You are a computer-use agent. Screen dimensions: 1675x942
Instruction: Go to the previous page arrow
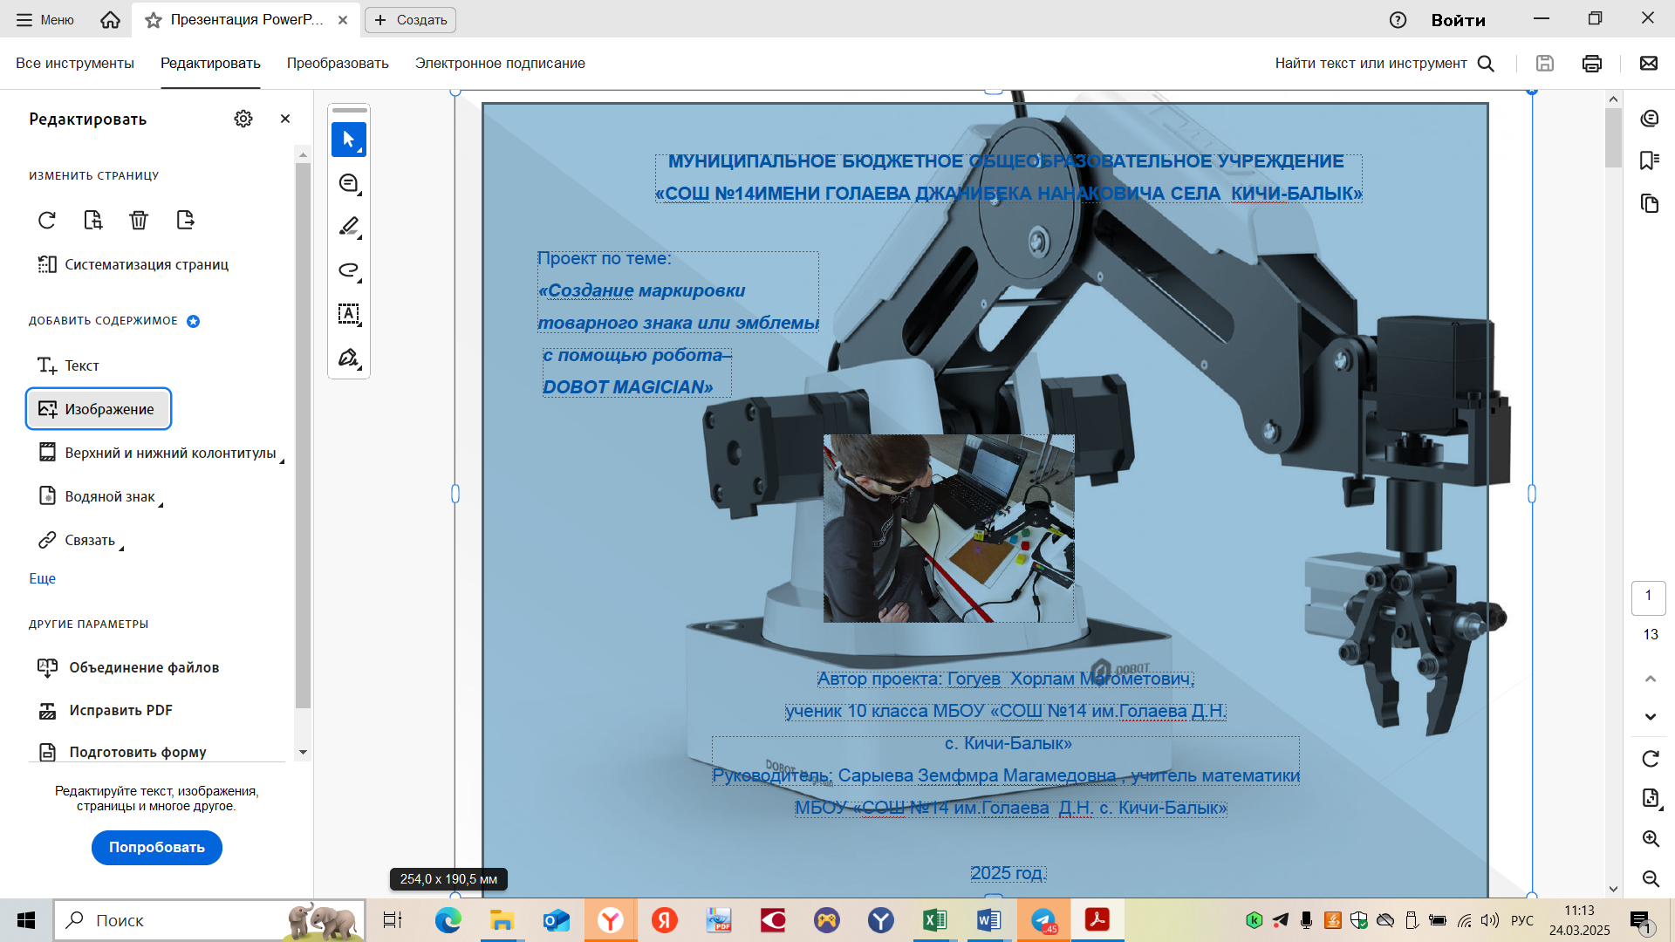[1651, 679]
